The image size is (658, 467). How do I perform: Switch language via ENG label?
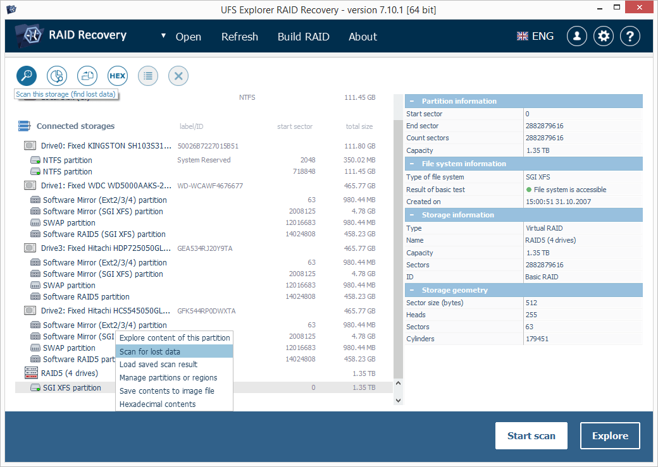543,37
